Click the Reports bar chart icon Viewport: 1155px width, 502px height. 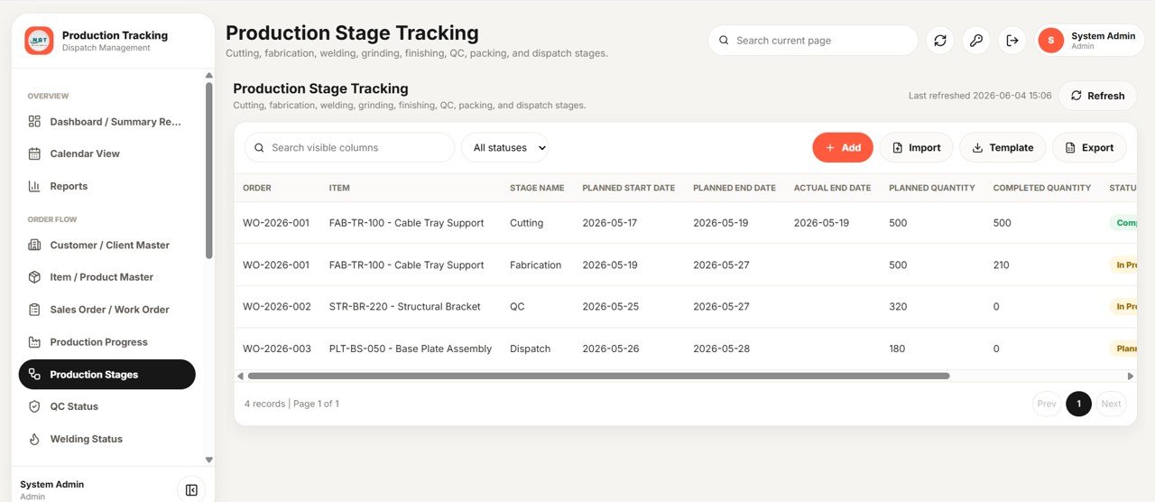[34, 186]
